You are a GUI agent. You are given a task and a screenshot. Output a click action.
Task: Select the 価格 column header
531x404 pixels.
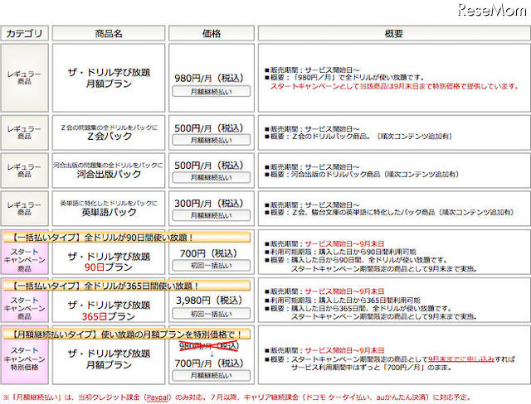pos(212,33)
